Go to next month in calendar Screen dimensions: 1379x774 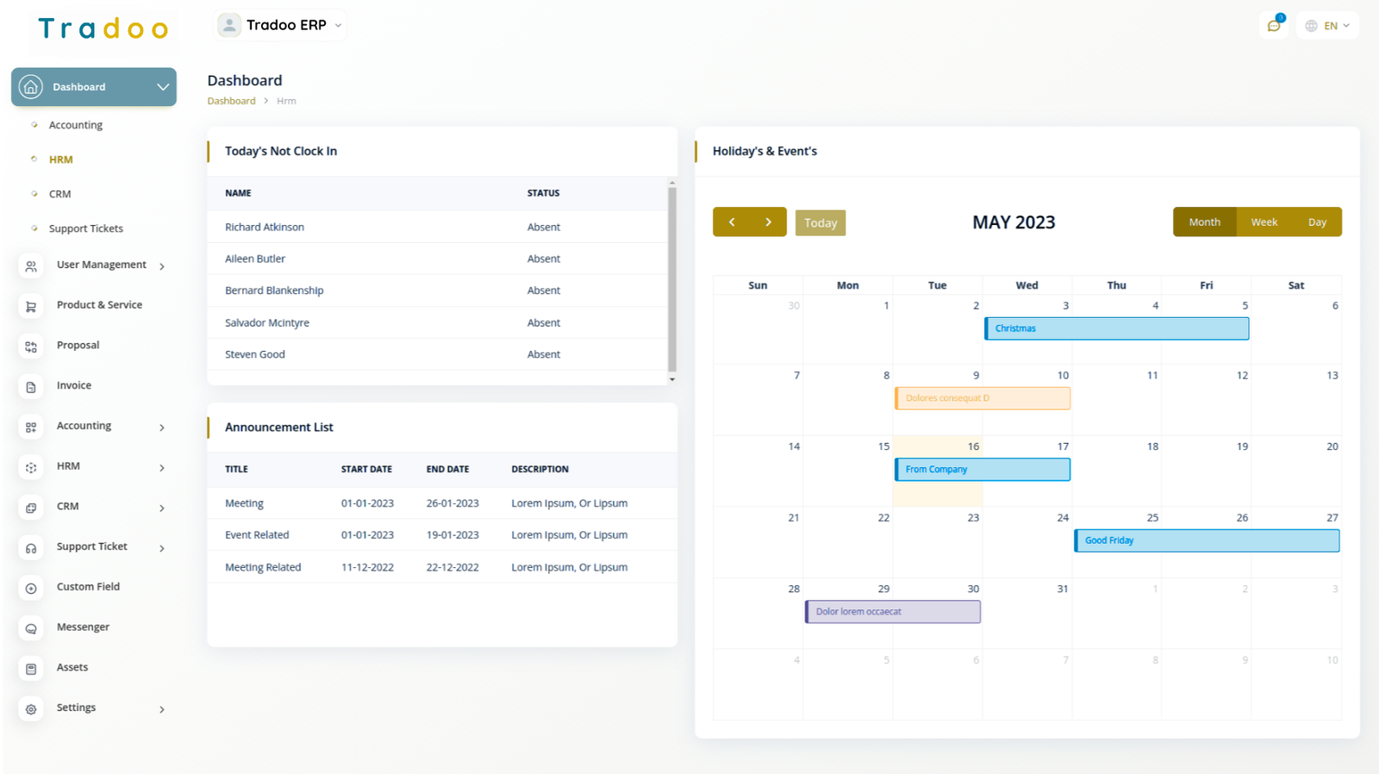click(x=768, y=222)
